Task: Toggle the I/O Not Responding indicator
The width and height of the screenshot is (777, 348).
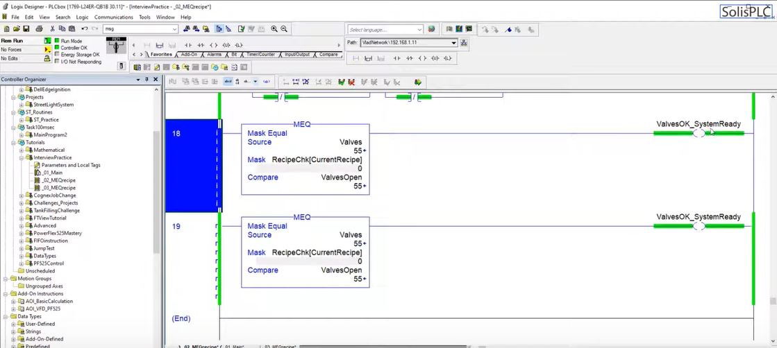Action: click(x=57, y=62)
